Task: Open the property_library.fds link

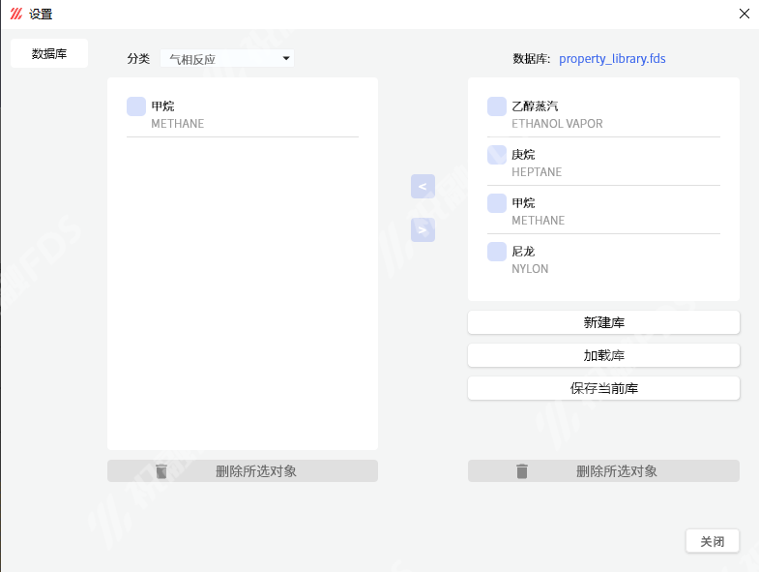Action: click(612, 59)
